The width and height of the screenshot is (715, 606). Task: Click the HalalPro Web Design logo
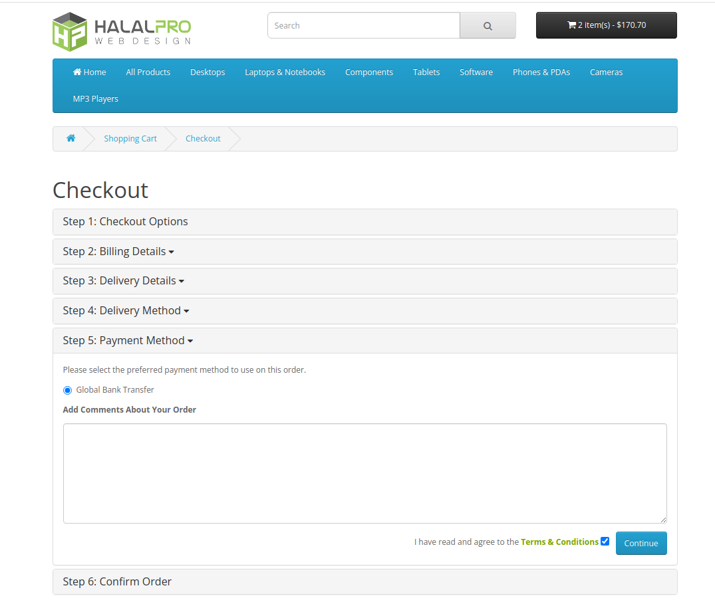(121, 31)
